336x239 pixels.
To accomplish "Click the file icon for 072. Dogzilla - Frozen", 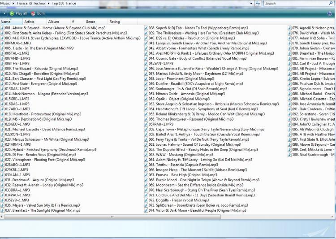I will coord(146,200).
